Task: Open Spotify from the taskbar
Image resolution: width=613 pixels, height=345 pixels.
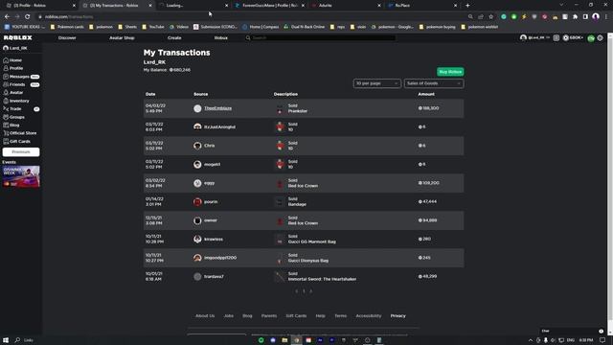Action: click(x=261, y=340)
